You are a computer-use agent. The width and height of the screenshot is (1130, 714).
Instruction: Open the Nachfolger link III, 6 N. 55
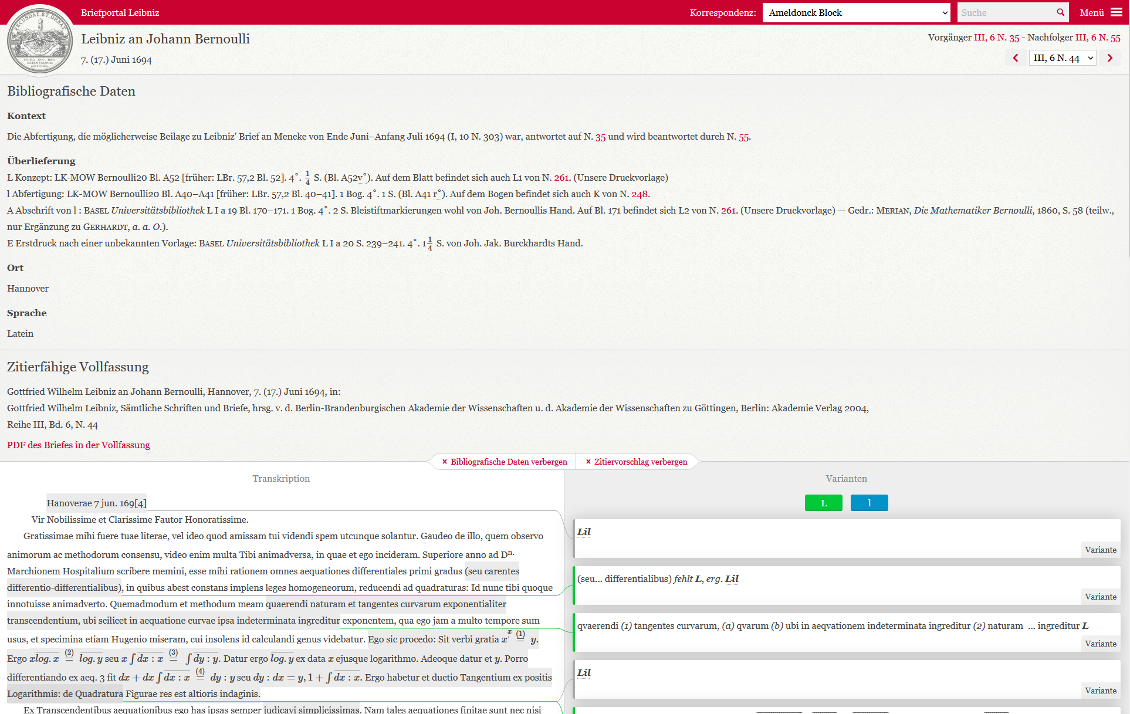click(x=1098, y=38)
